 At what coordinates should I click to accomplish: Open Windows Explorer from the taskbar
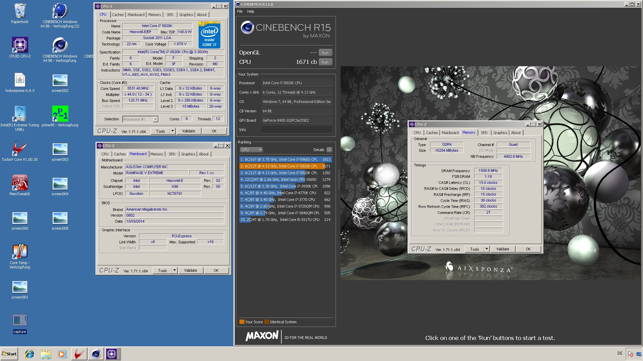coord(46,354)
